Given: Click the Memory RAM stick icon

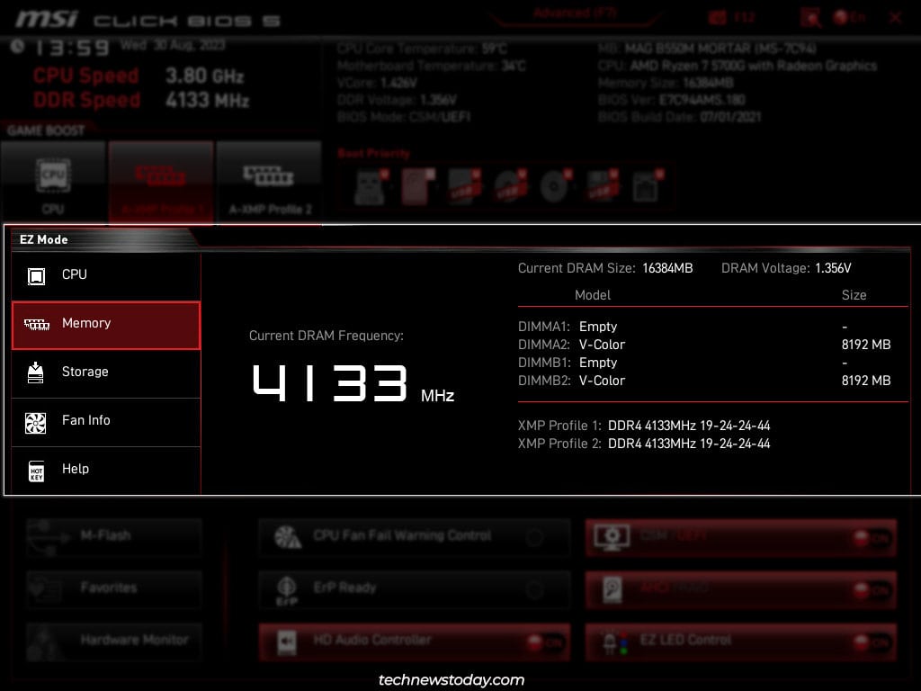Looking at the screenshot, I should point(36,324).
